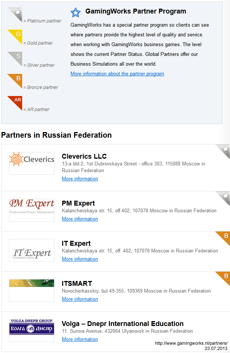Open the IT Expert logo thumbnail

tap(32, 250)
